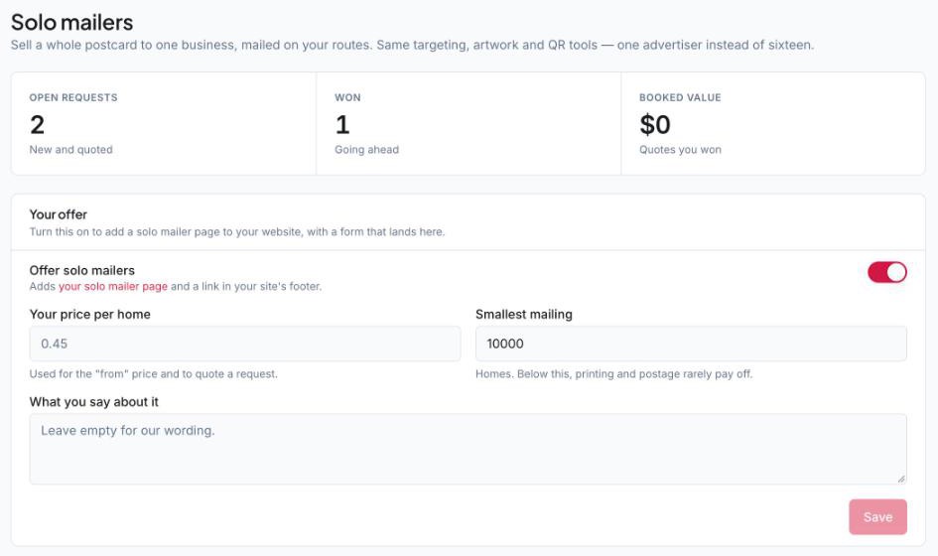Focus the Smallest mailing input showing 10000
The height and width of the screenshot is (556, 938).
[691, 344]
